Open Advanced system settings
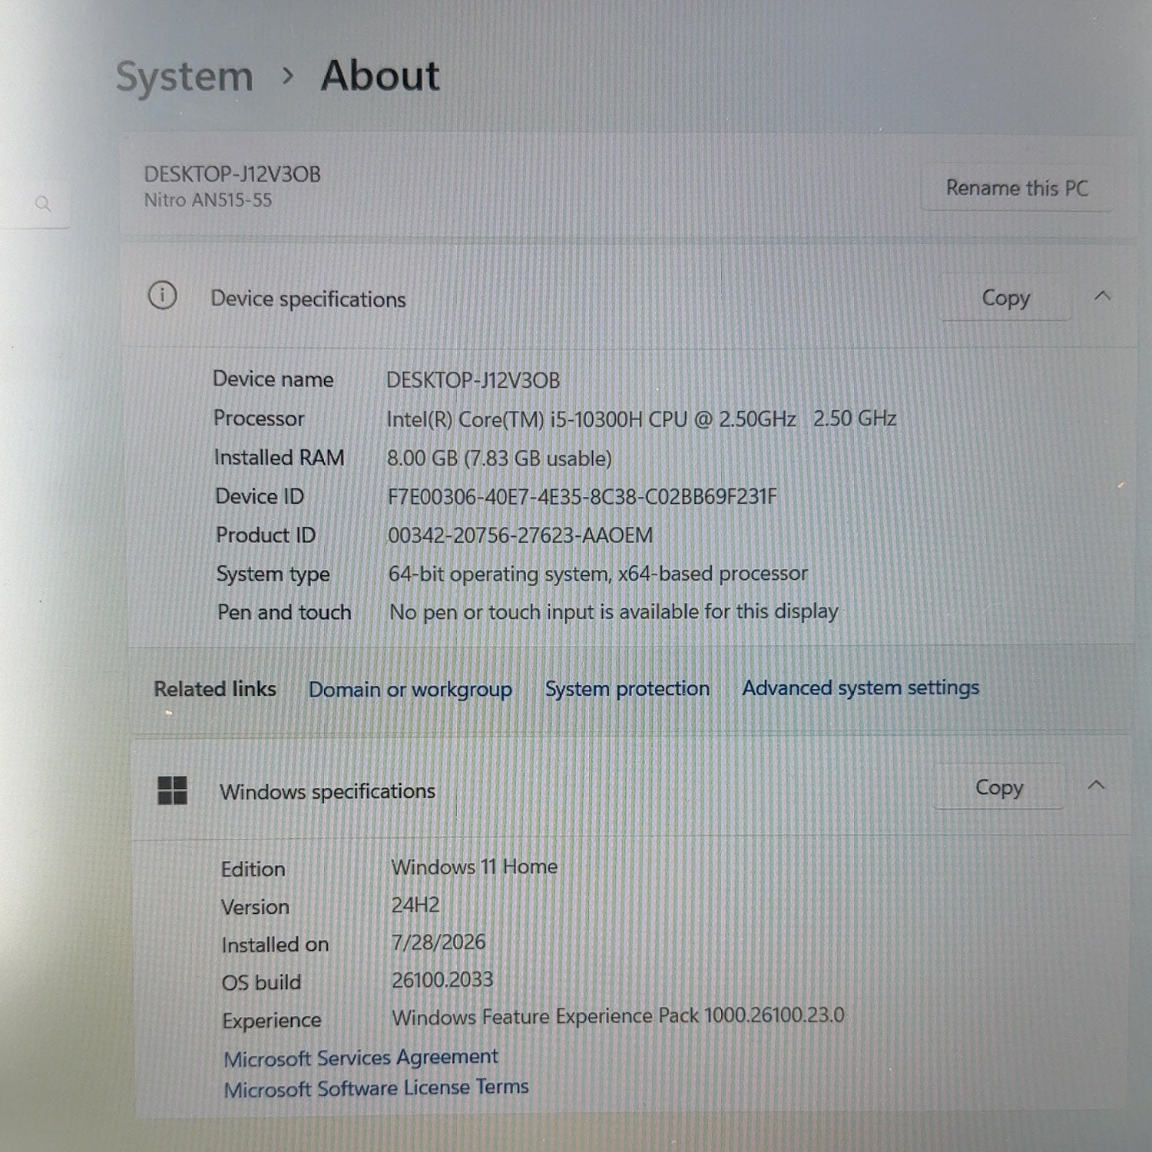Viewport: 1152px width, 1152px height. [x=860, y=688]
